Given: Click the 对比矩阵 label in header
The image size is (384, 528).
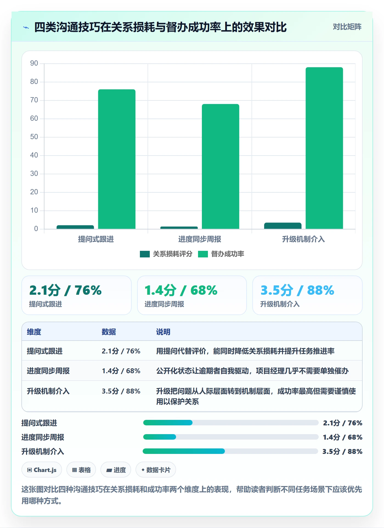Looking at the screenshot, I should click(347, 27).
